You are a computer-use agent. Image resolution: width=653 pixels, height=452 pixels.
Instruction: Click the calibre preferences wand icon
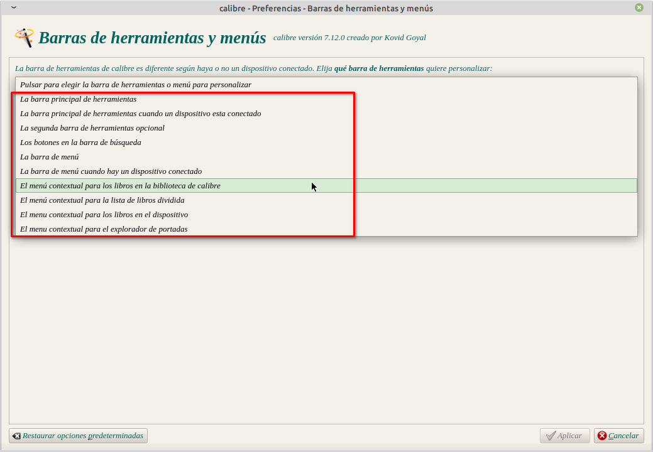click(x=24, y=38)
